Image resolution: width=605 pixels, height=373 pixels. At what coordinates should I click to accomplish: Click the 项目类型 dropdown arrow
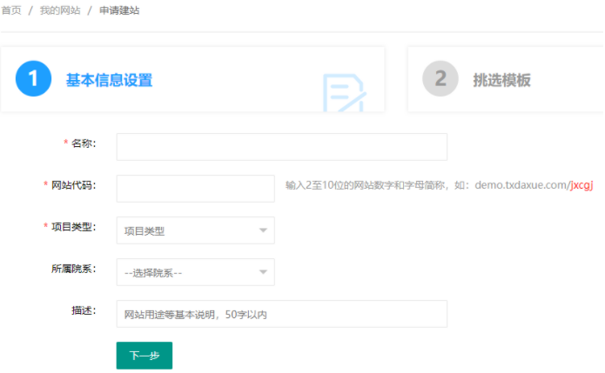[x=263, y=230]
